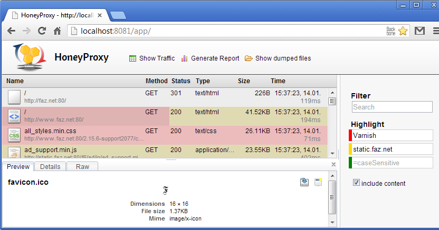Click the Backbone extension icon in address bar
This screenshot has width=439, height=230.
pos(391,31)
